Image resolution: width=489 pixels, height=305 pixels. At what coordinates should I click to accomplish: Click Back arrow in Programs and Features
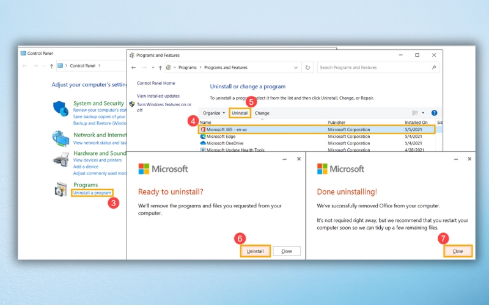tap(133, 68)
